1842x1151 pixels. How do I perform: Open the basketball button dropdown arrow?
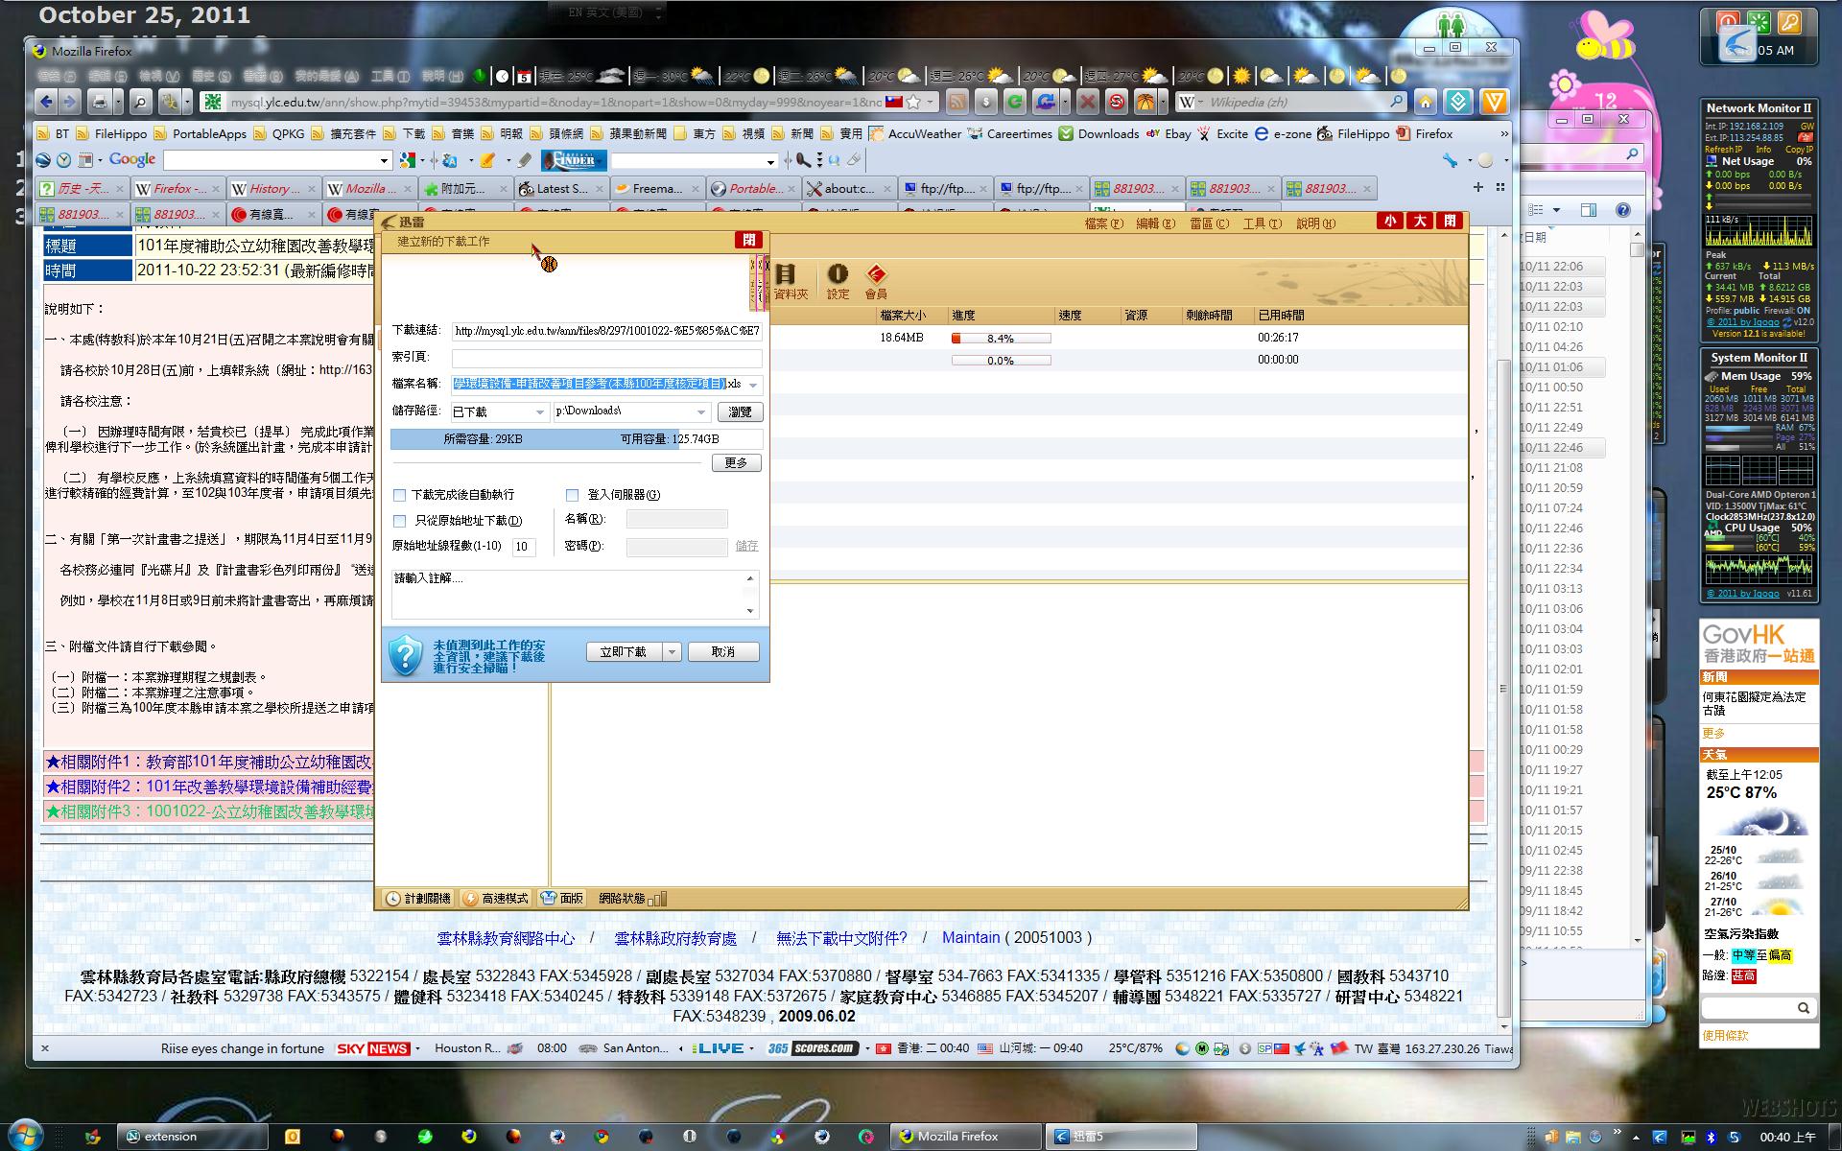click(1162, 102)
